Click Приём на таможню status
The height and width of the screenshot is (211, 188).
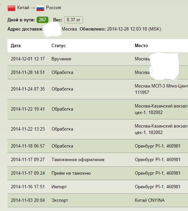[71, 173]
